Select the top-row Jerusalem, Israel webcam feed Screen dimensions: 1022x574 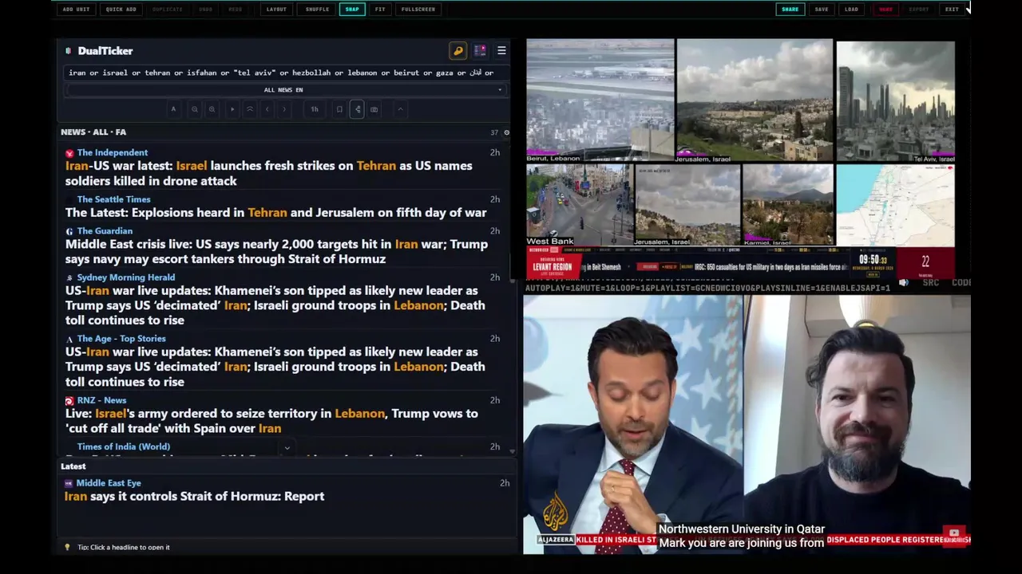click(x=755, y=100)
